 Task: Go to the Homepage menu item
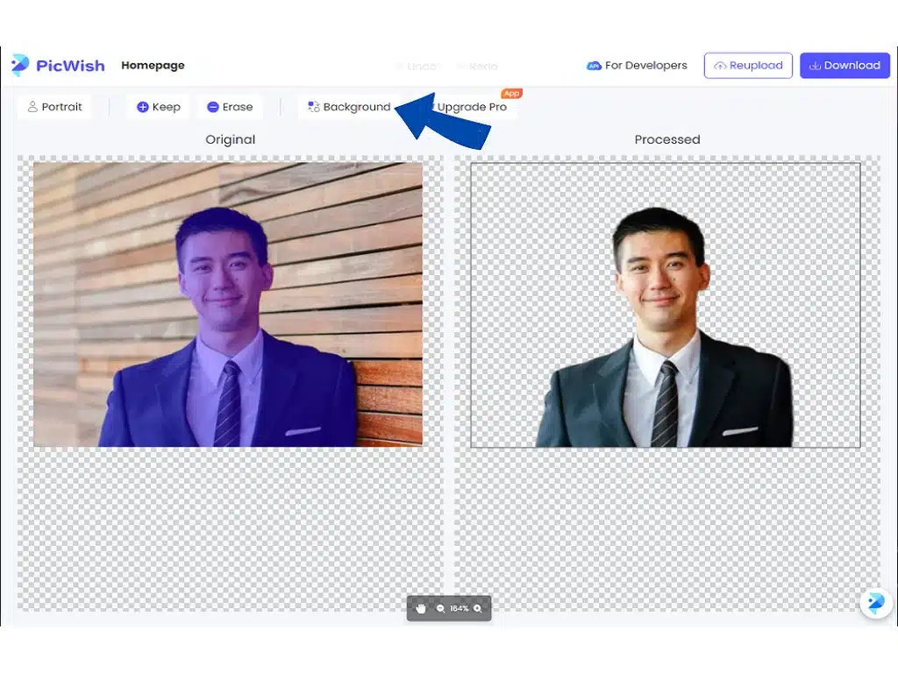pyautogui.click(x=153, y=65)
